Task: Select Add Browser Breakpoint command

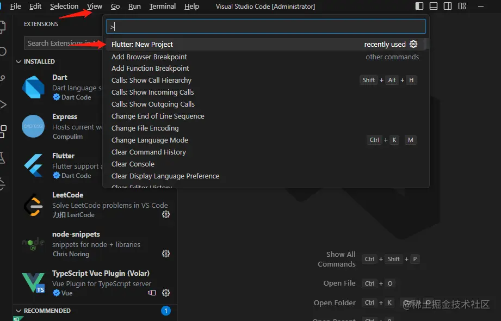Action: [266, 57]
